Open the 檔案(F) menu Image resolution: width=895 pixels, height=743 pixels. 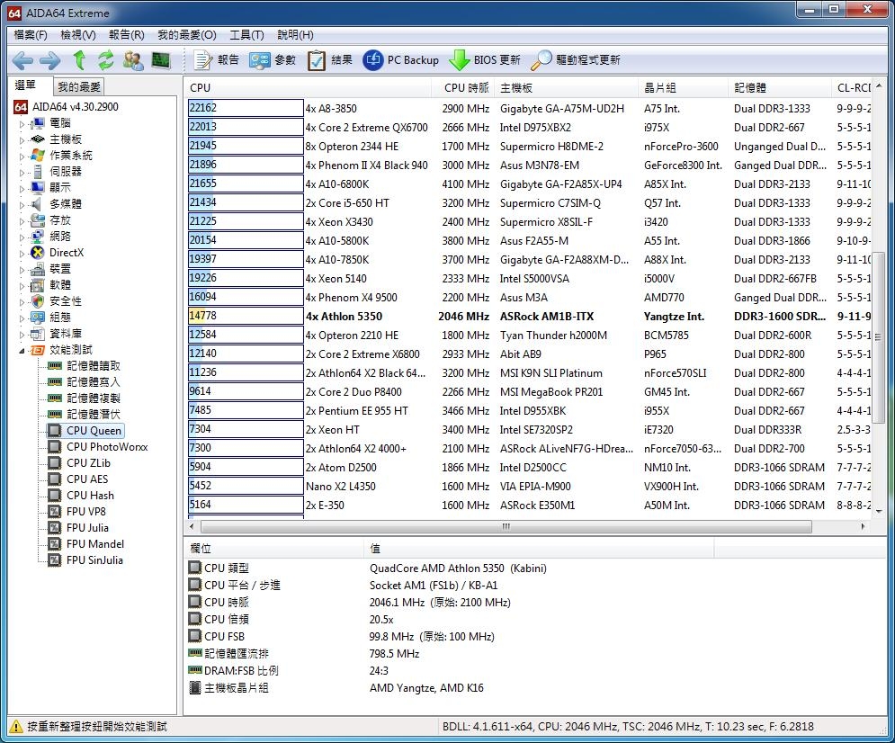pyautogui.click(x=31, y=35)
